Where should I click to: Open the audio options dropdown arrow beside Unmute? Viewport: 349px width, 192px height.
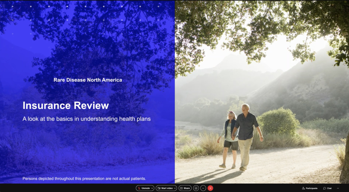[152, 188]
